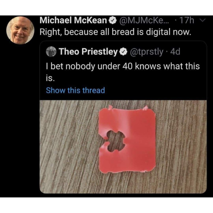This screenshot has width=213, height=213.
Task: Open Theo Priestley's small avatar
Action: coord(51,51)
